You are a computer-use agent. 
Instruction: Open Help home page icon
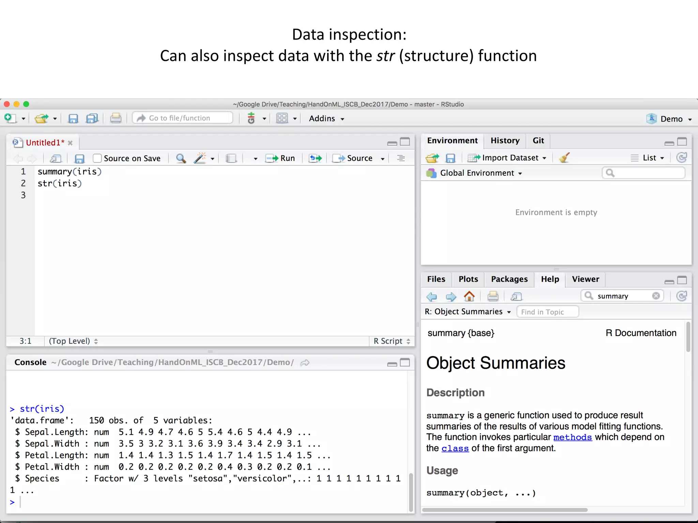pyautogui.click(x=469, y=296)
